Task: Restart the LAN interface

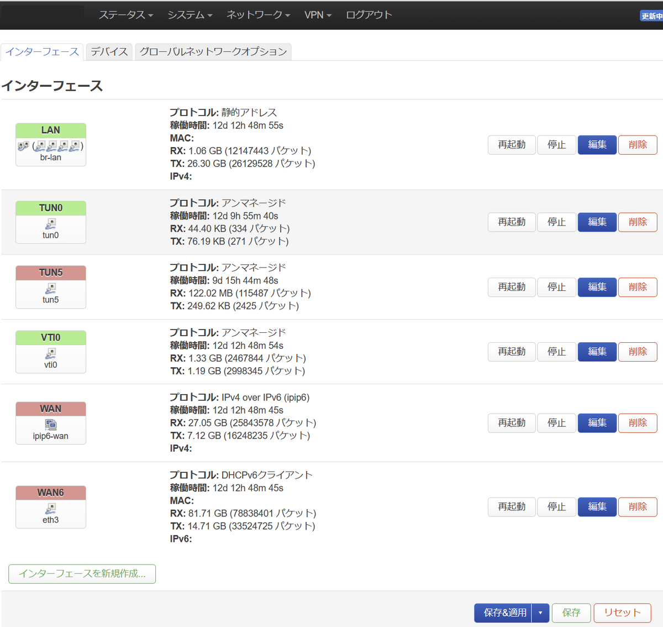Action: [x=512, y=145]
